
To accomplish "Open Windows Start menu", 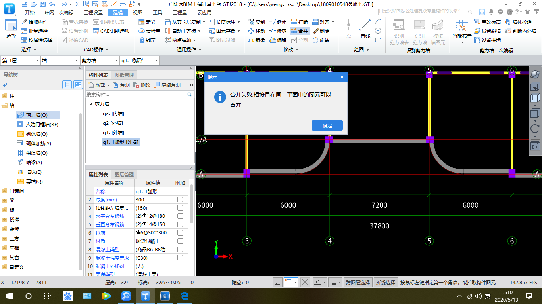I will point(9,296).
